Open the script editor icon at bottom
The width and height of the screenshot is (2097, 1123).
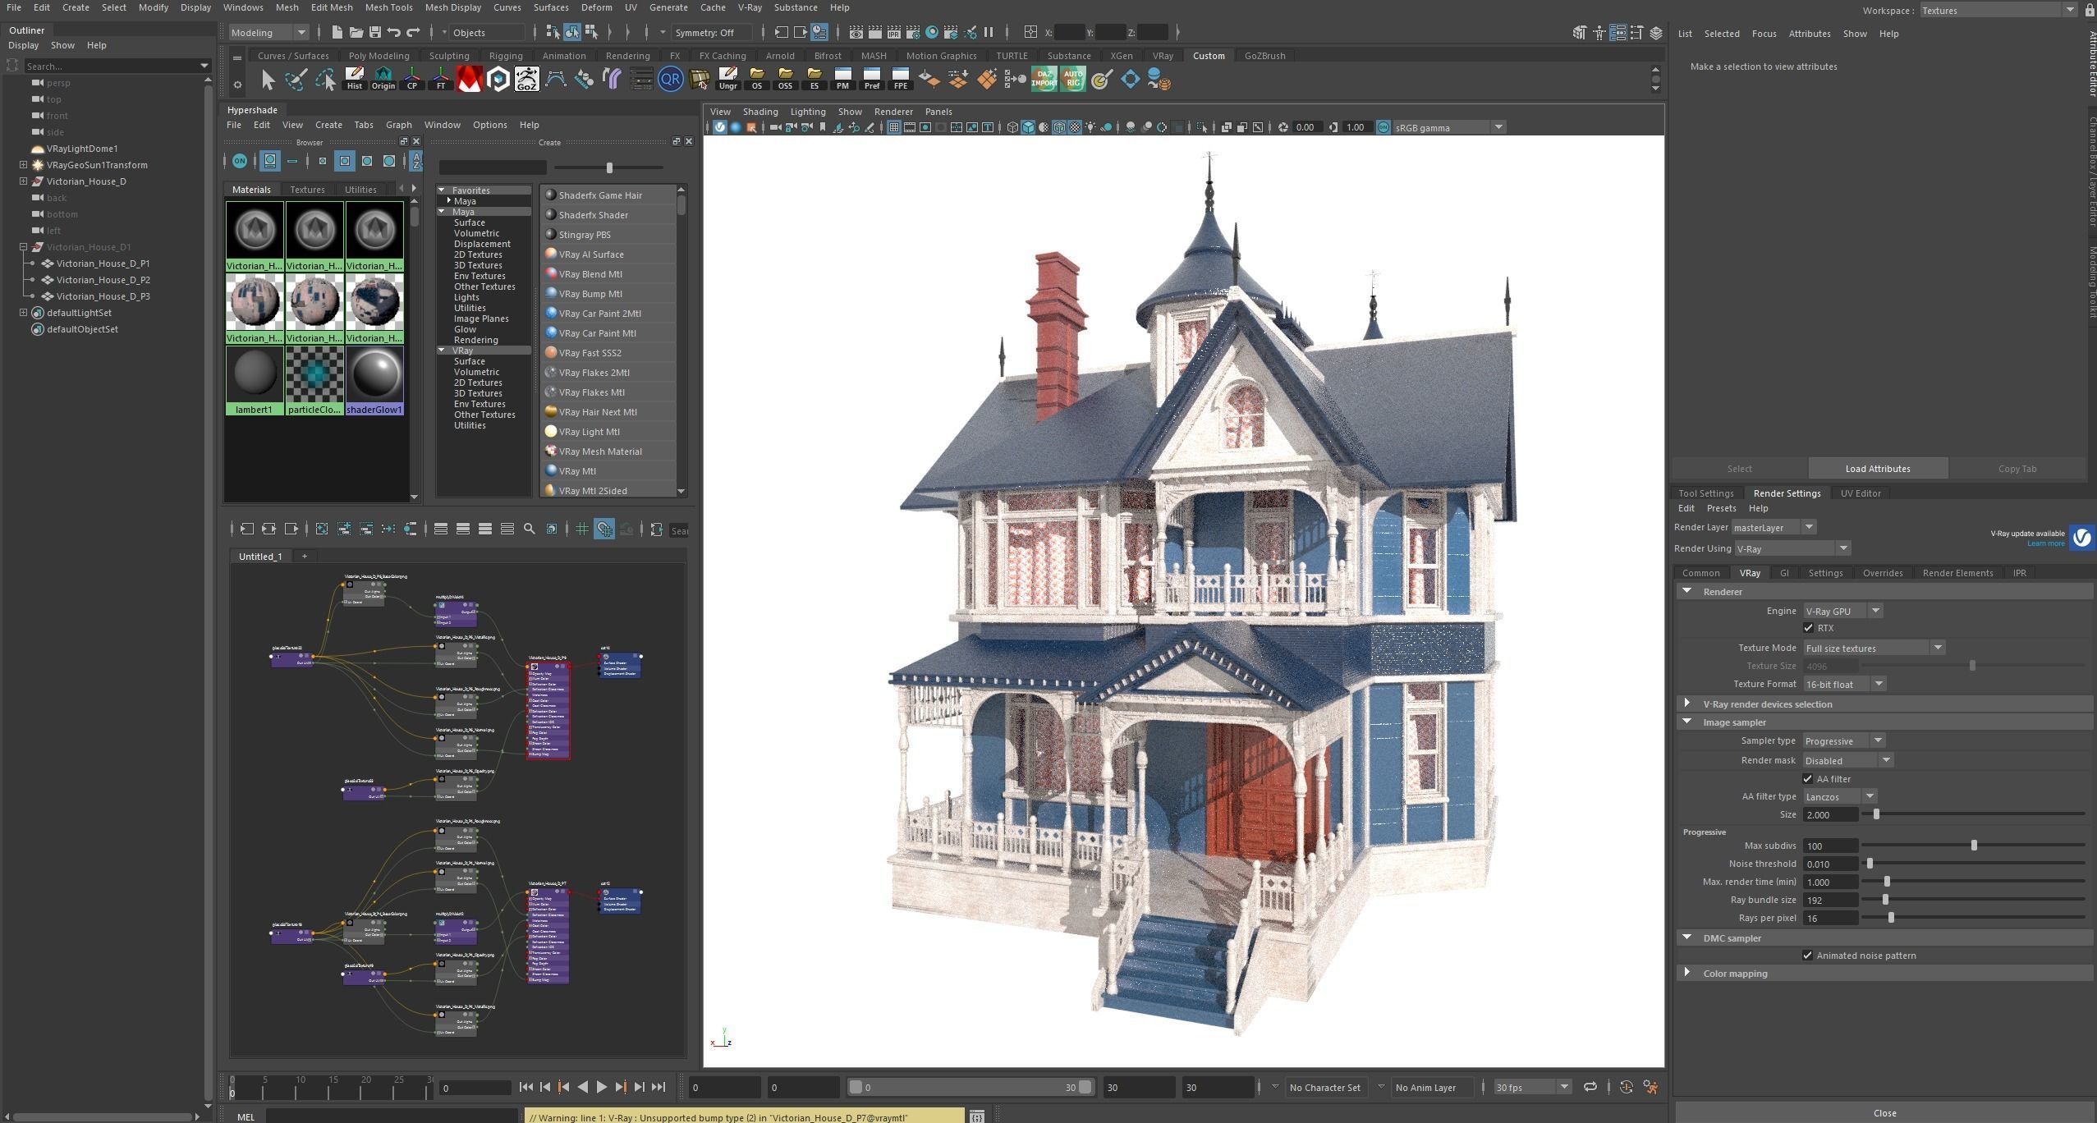[976, 1116]
